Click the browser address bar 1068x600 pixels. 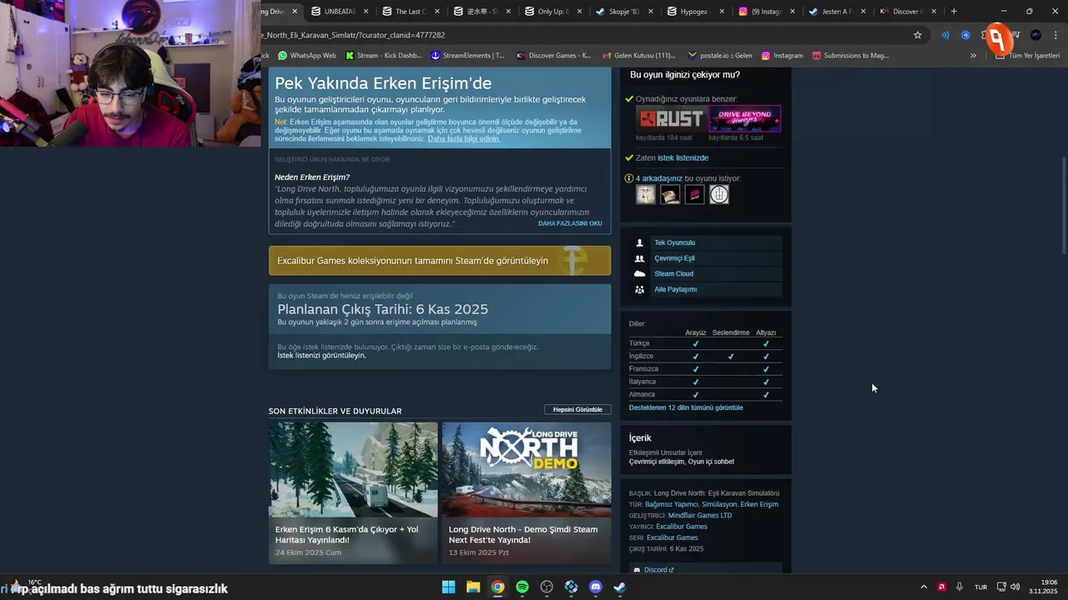[x=584, y=35]
